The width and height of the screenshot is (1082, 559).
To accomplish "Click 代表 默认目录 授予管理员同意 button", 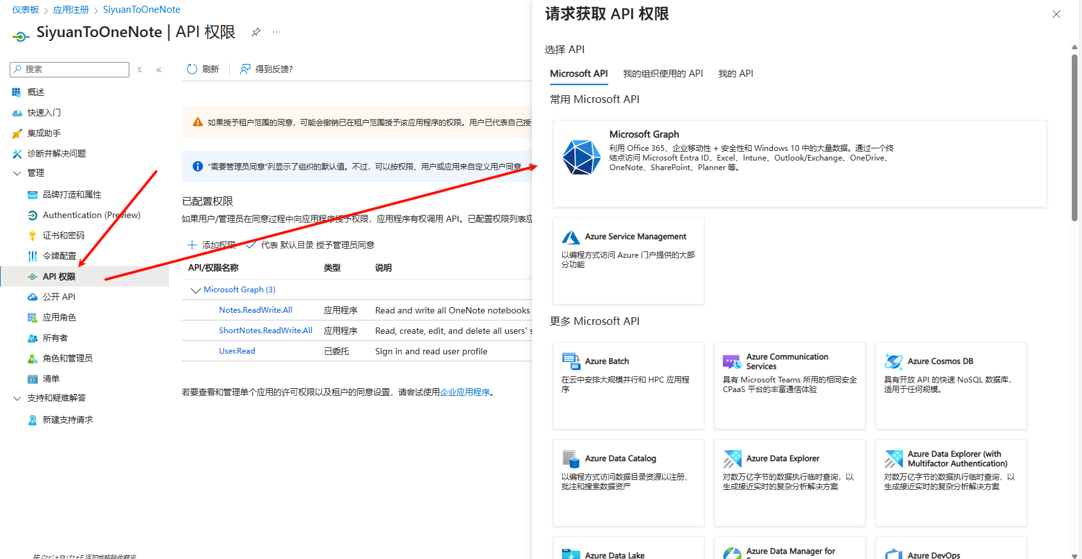I will [311, 245].
